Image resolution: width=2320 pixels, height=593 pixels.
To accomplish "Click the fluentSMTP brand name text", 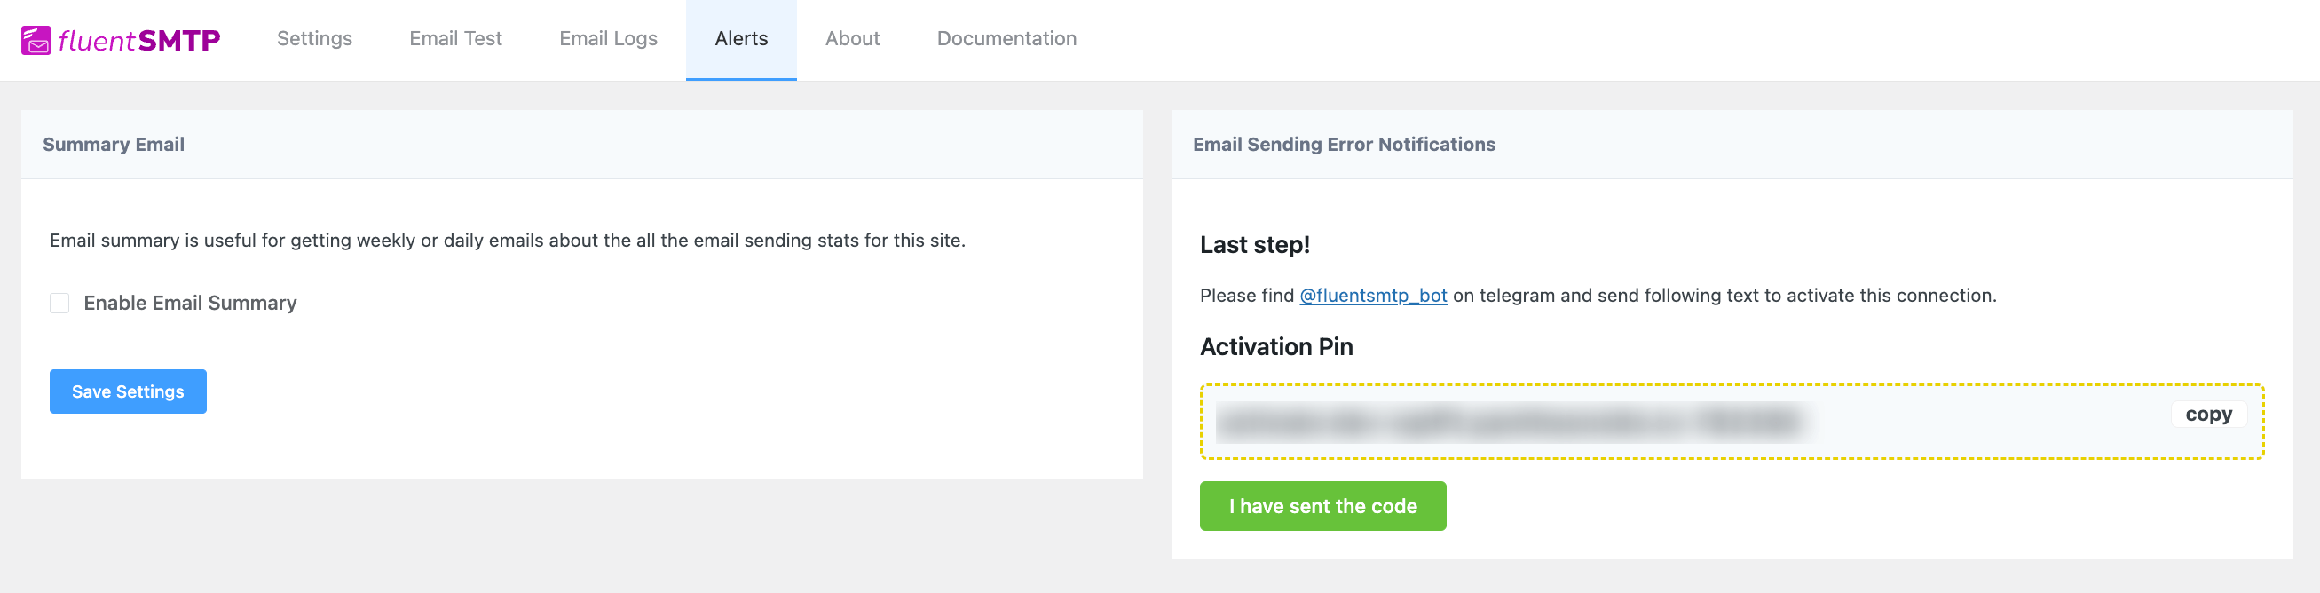I will tap(138, 41).
